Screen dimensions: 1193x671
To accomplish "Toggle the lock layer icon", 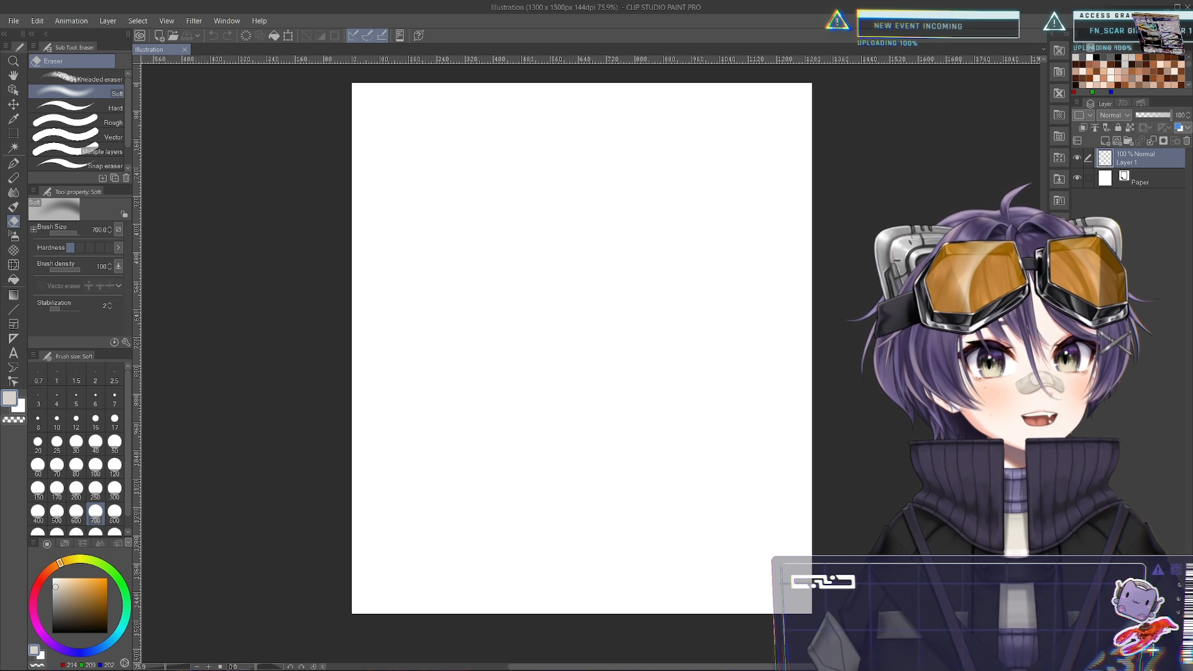I will (x=1118, y=127).
